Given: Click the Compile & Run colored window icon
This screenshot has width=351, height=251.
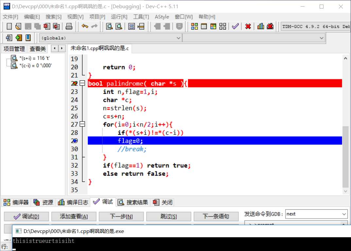Looking at the screenshot, I should click(x=213, y=27).
